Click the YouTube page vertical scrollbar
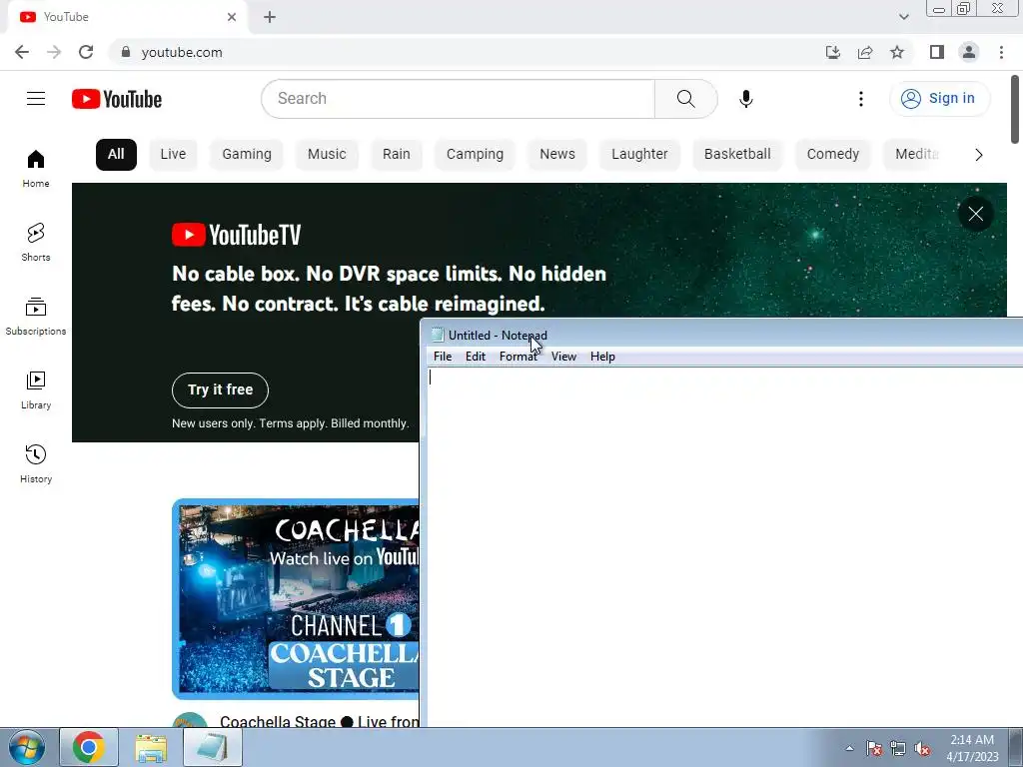This screenshot has height=767, width=1023. pos(1015,108)
